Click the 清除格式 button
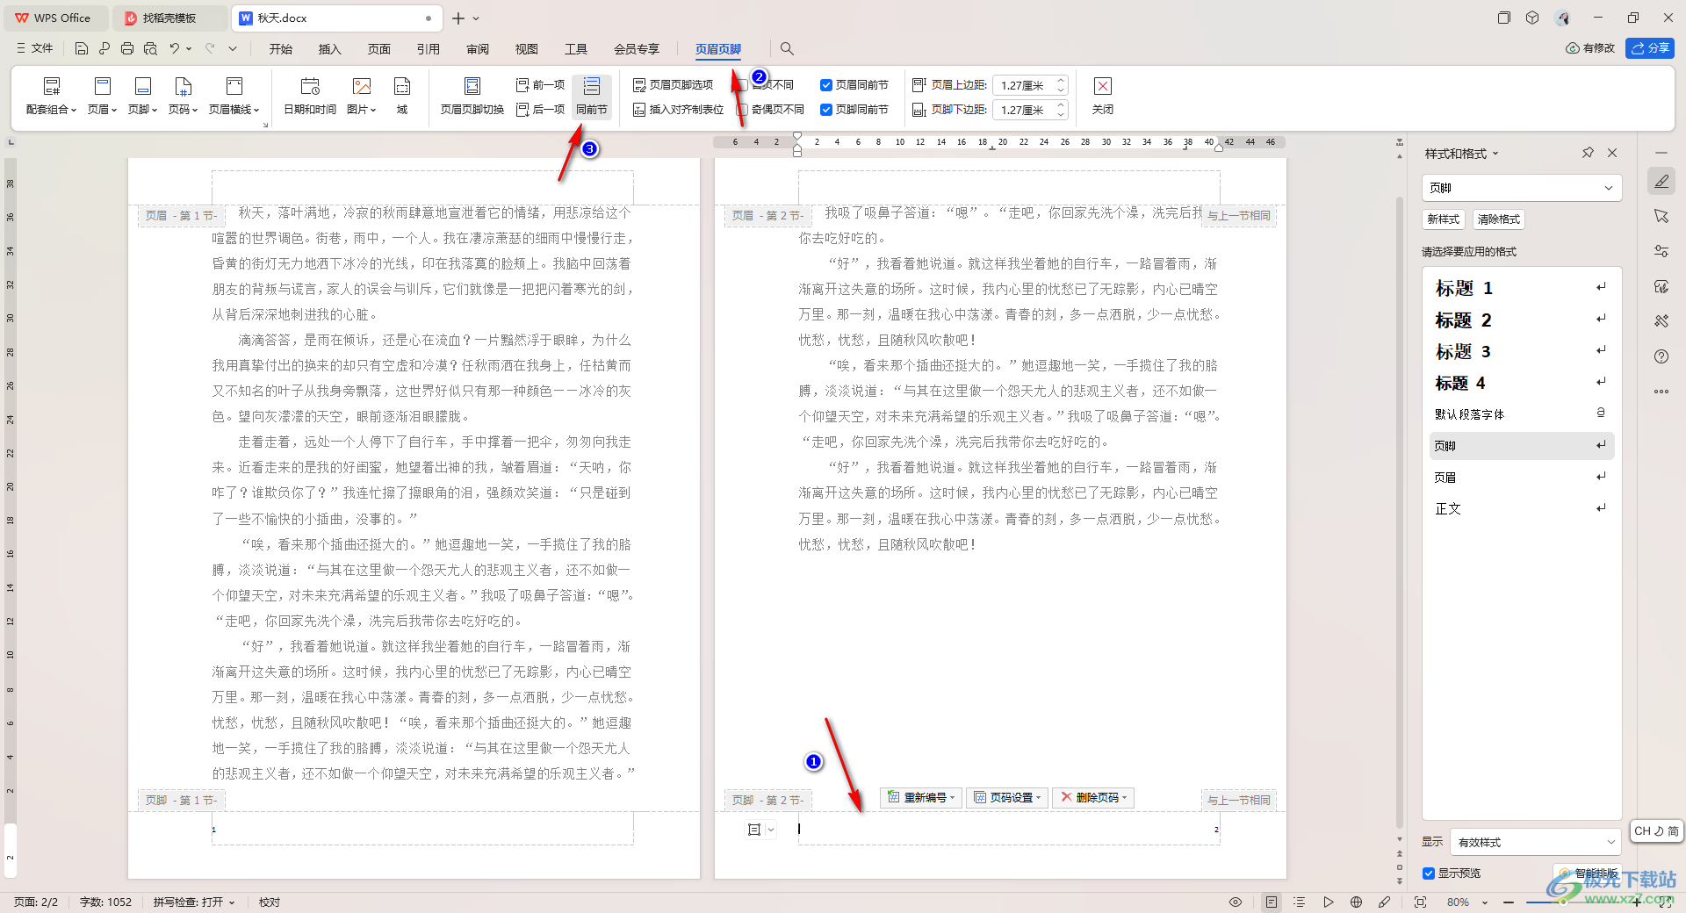 point(1499,219)
